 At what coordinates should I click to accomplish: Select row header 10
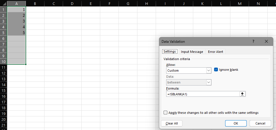[3, 62]
